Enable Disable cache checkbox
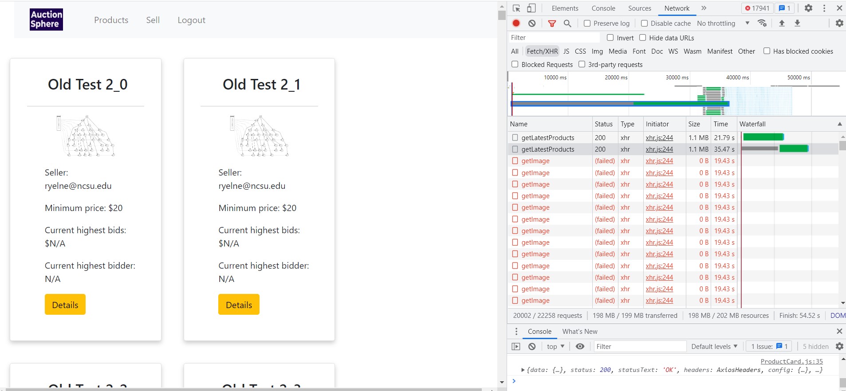The width and height of the screenshot is (846, 391). pyautogui.click(x=645, y=23)
